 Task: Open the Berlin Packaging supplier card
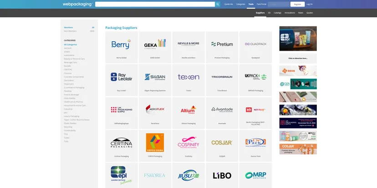(x=255, y=113)
